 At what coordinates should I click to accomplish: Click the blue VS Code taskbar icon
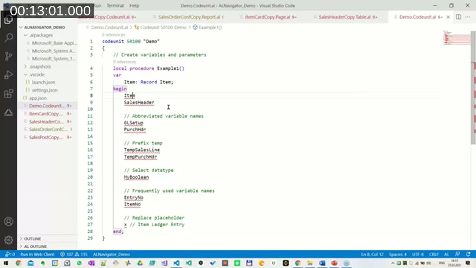(x=177, y=263)
